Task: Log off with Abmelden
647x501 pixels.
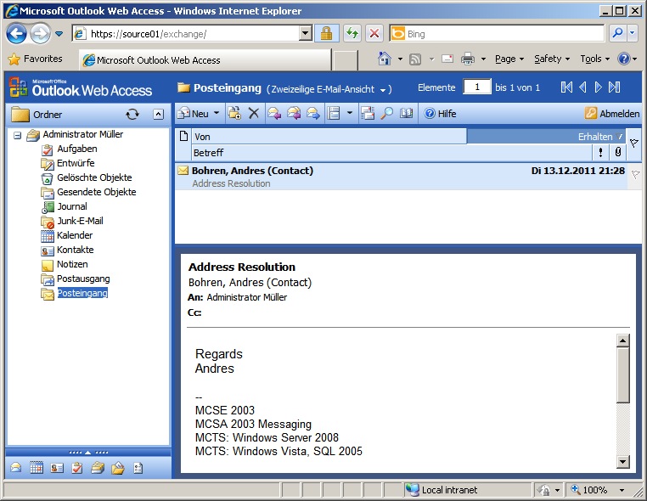Action: [x=612, y=114]
